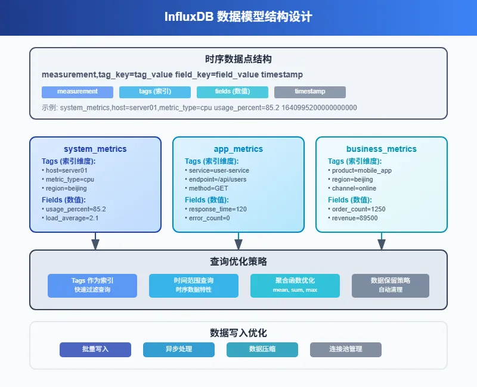Screen dimensions: 477x387
Task: Select the app_metrics card title
Action: [238, 149]
